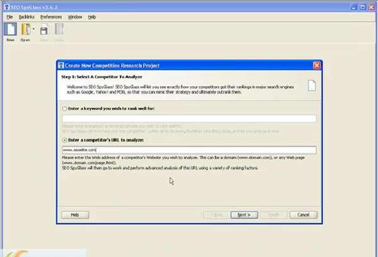Open the Window menu
The height and width of the screenshot is (257, 378).
pyautogui.click(x=75, y=16)
